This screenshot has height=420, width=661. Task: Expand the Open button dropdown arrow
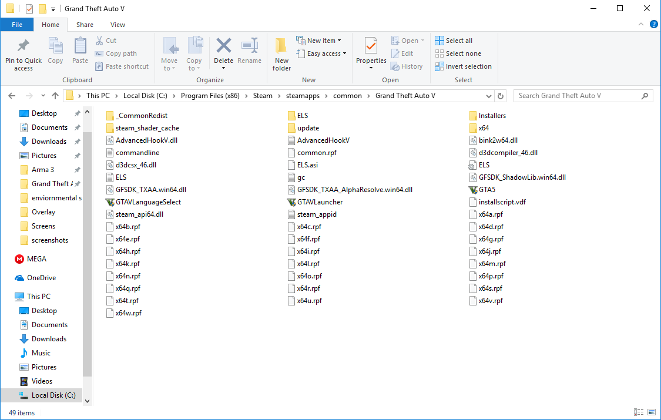pyautogui.click(x=423, y=41)
